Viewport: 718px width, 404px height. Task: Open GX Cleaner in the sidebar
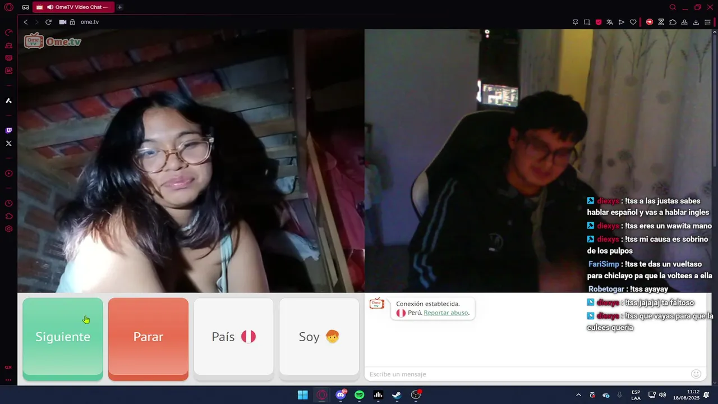(8, 45)
